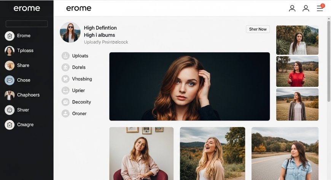Go to Chaphoers in the sidebar

click(x=28, y=95)
